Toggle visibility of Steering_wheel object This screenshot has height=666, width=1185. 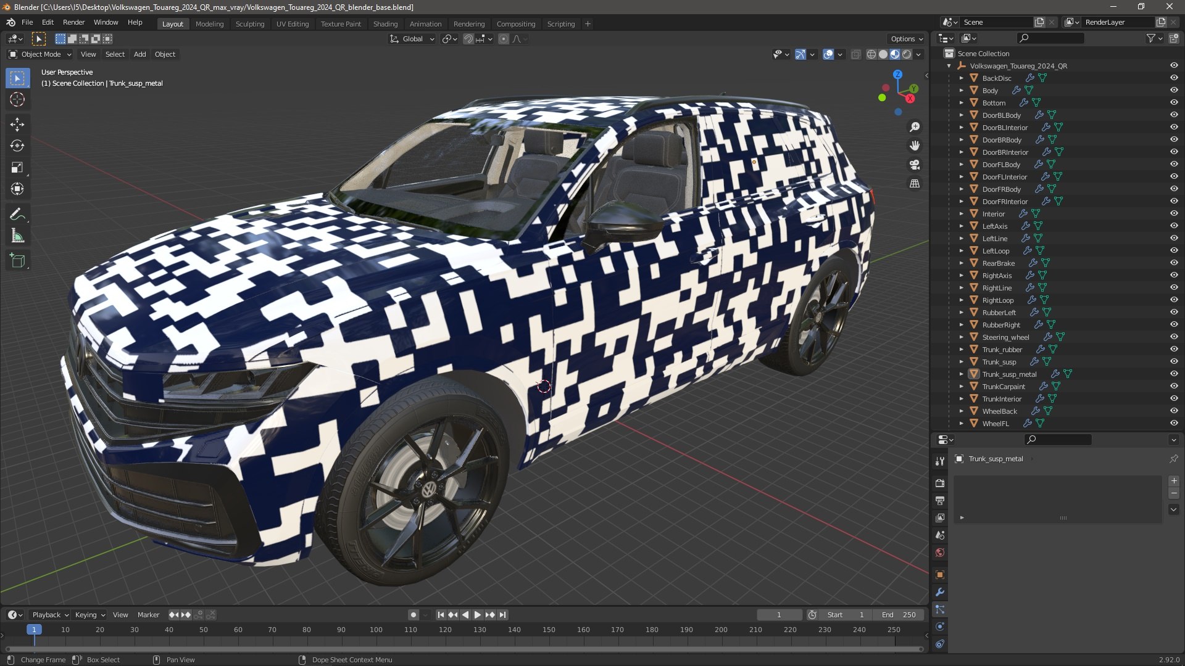[x=1174, y=337]
